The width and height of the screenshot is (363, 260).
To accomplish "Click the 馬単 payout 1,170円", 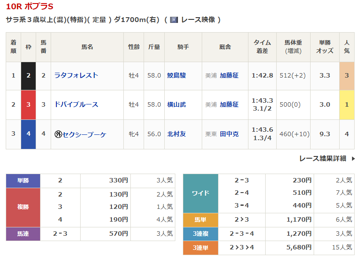I will (x=299, y=219).
